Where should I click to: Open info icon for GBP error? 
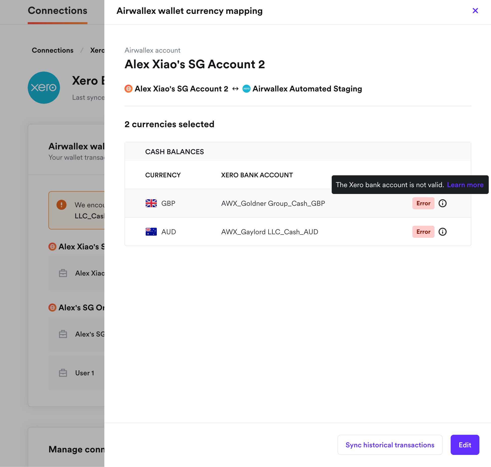point(442,203)
